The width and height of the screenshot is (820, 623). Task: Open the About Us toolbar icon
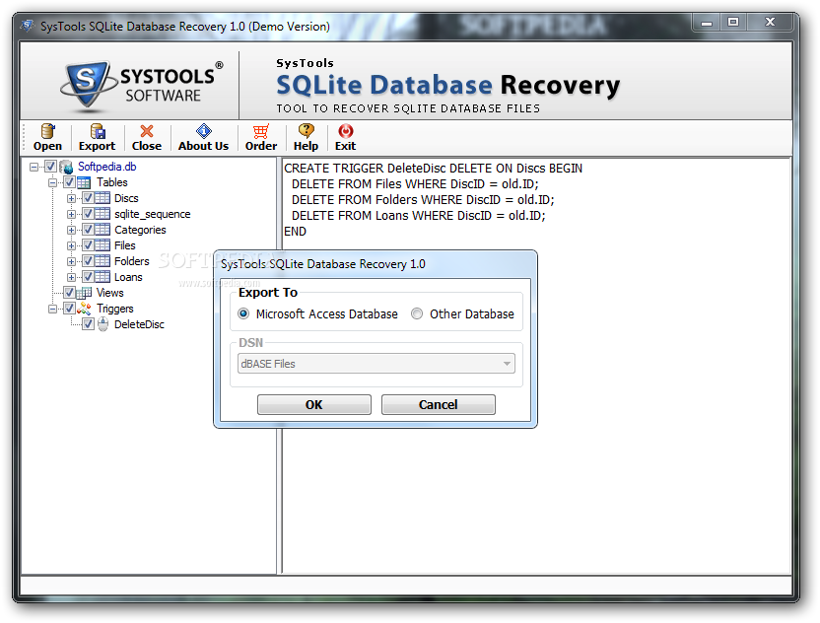203,131
